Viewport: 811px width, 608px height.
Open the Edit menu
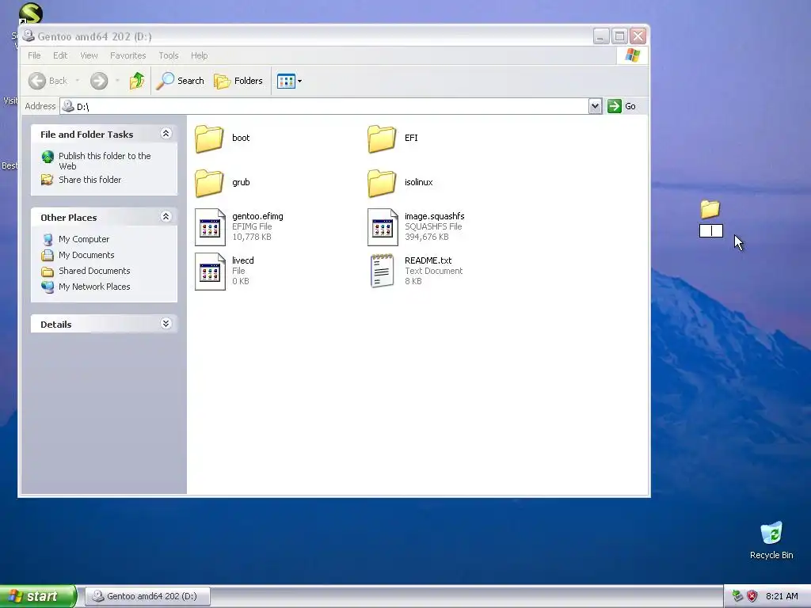click(60, 55)
